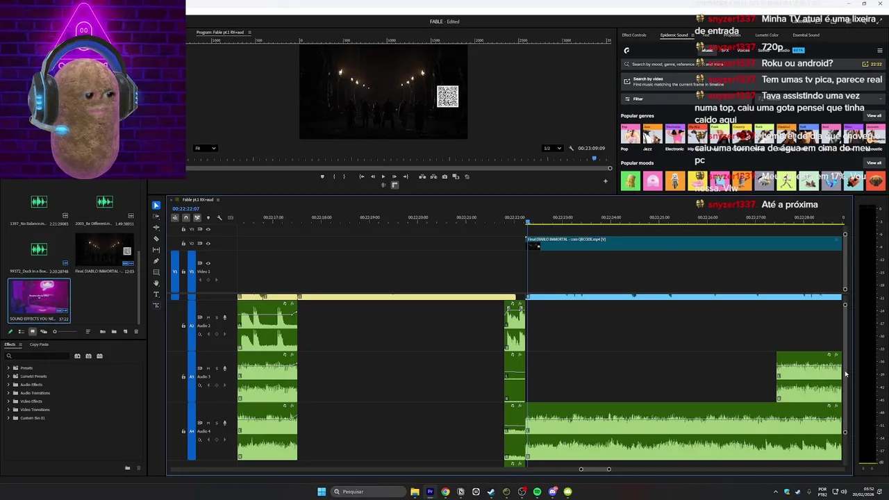The width and height of the screenshot is (889, 500).
Task: Click View all for Popular genres
Action: [x=874, y=116]
